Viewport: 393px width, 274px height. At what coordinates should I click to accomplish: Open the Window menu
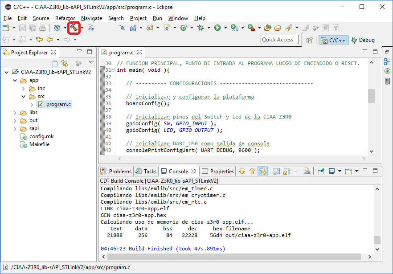pyautogui.click(x=178, y=18)
